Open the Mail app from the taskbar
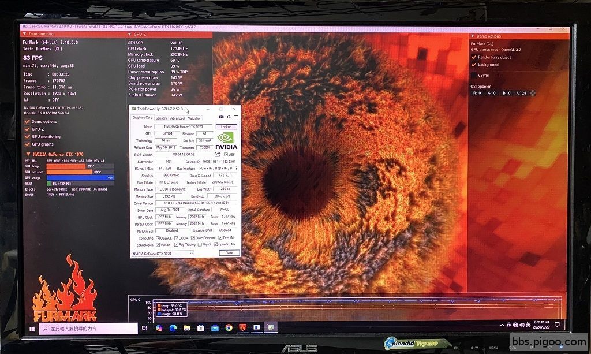Viewport: 591px width, 354px height. point(215,328)
